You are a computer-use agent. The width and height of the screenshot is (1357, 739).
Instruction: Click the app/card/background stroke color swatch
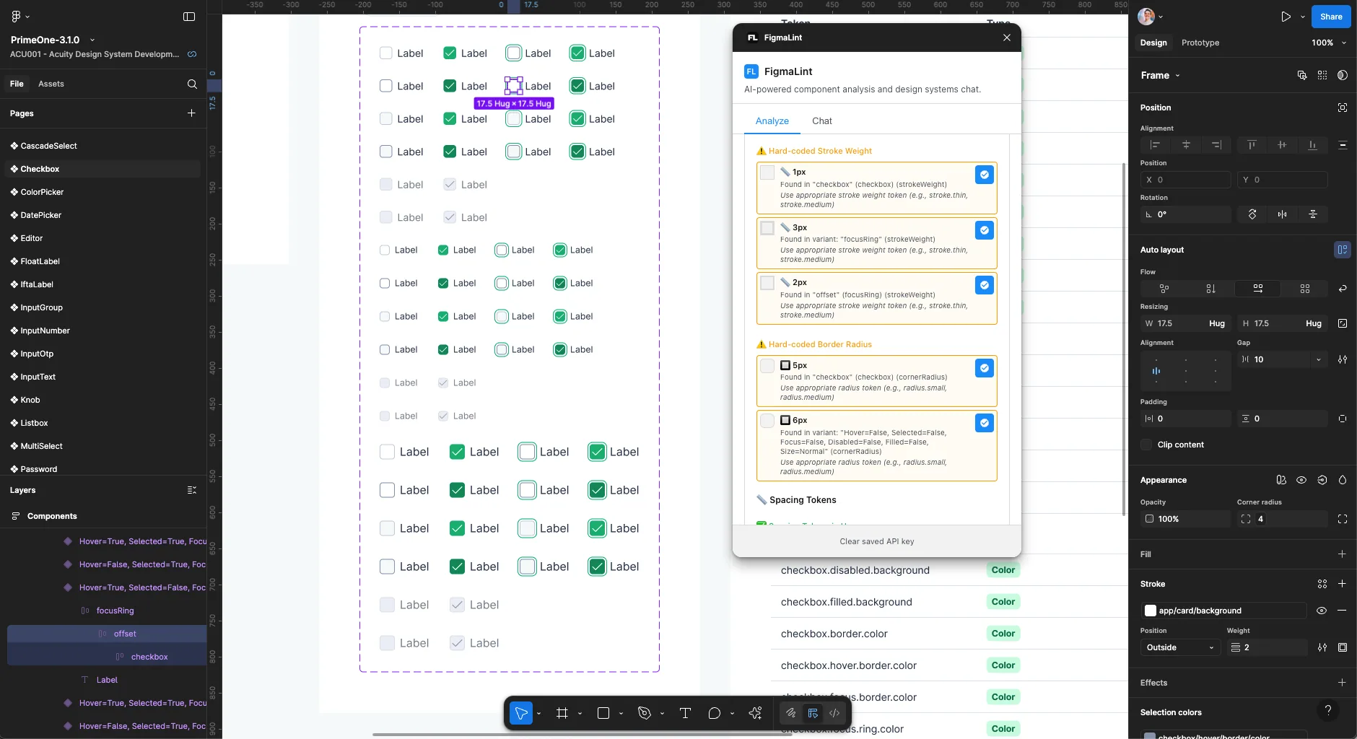pyautogui.click(x=1151, y=611)
